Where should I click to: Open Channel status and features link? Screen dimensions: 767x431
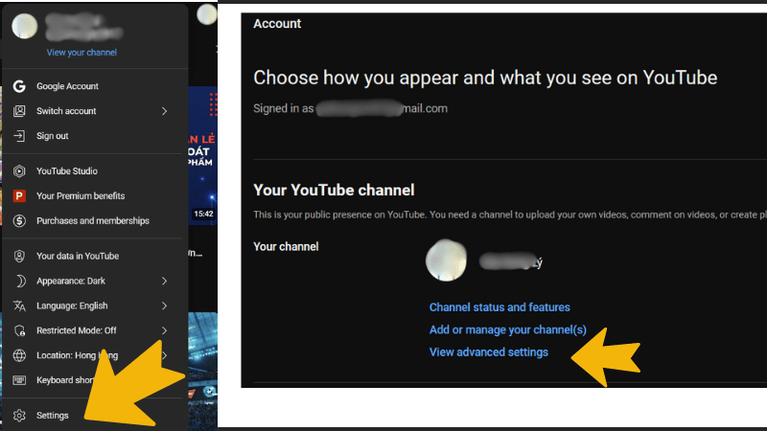500,307
